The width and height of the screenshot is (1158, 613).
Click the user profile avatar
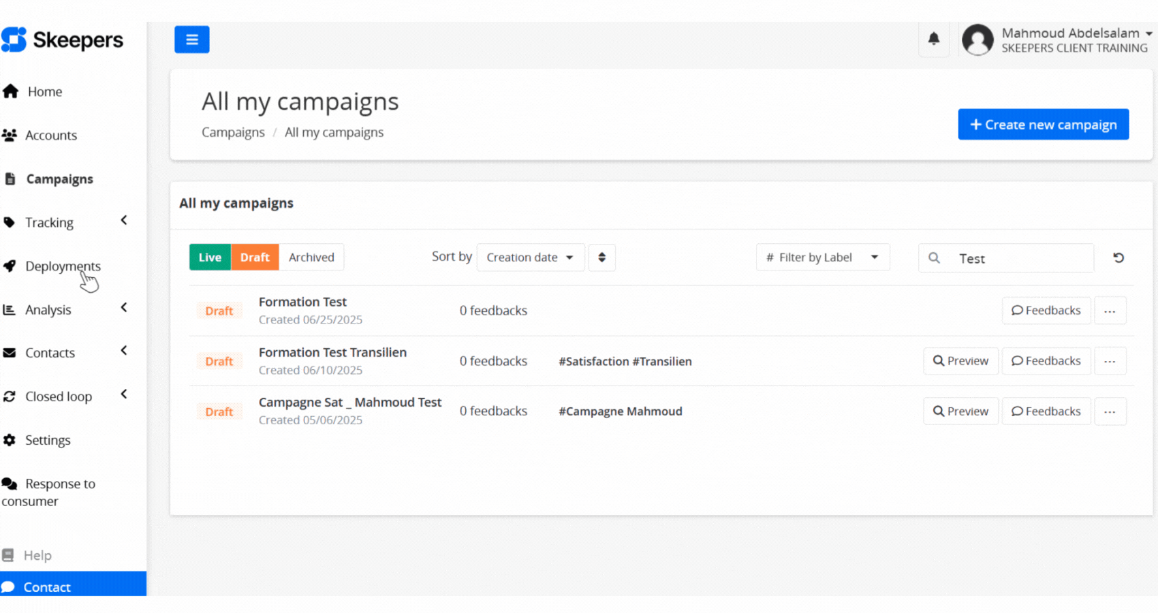(977, 40)
